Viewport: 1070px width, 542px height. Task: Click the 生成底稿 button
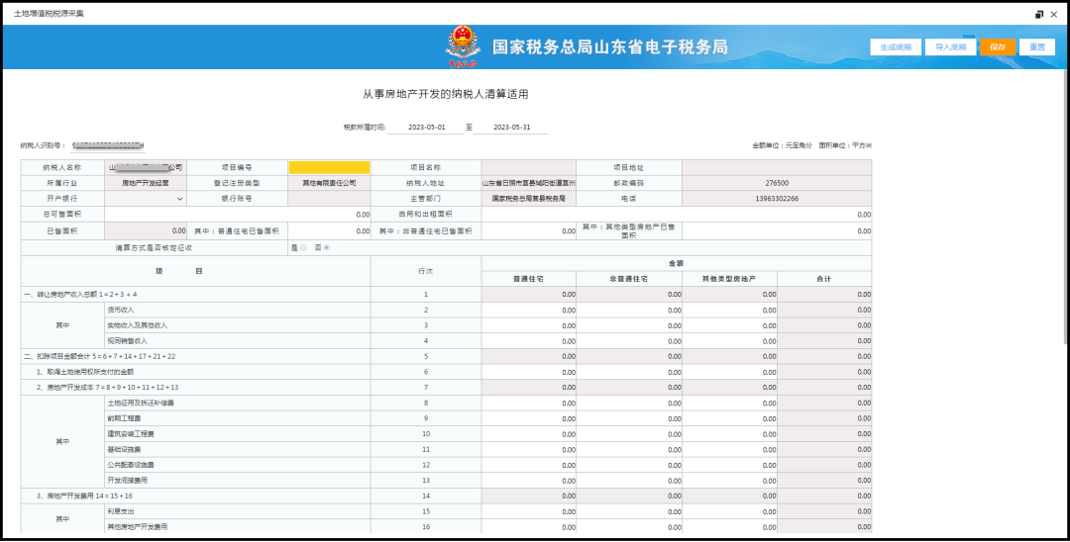click(896, 47)
